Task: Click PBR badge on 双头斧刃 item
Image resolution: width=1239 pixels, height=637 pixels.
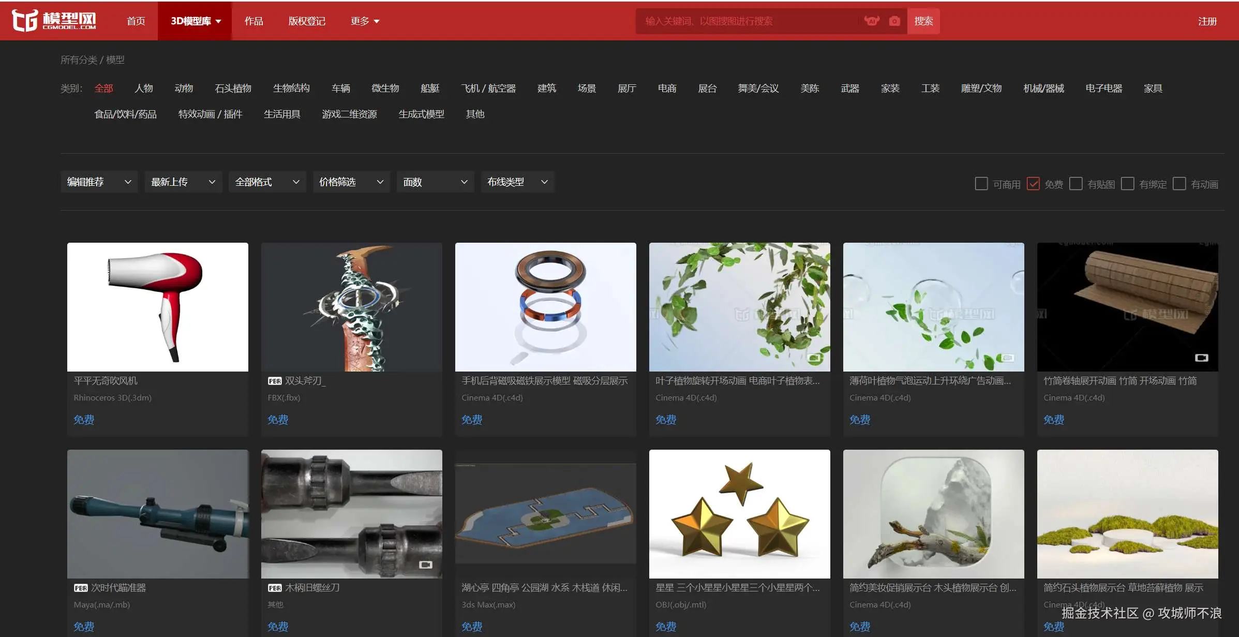Action: click(275, 381)
